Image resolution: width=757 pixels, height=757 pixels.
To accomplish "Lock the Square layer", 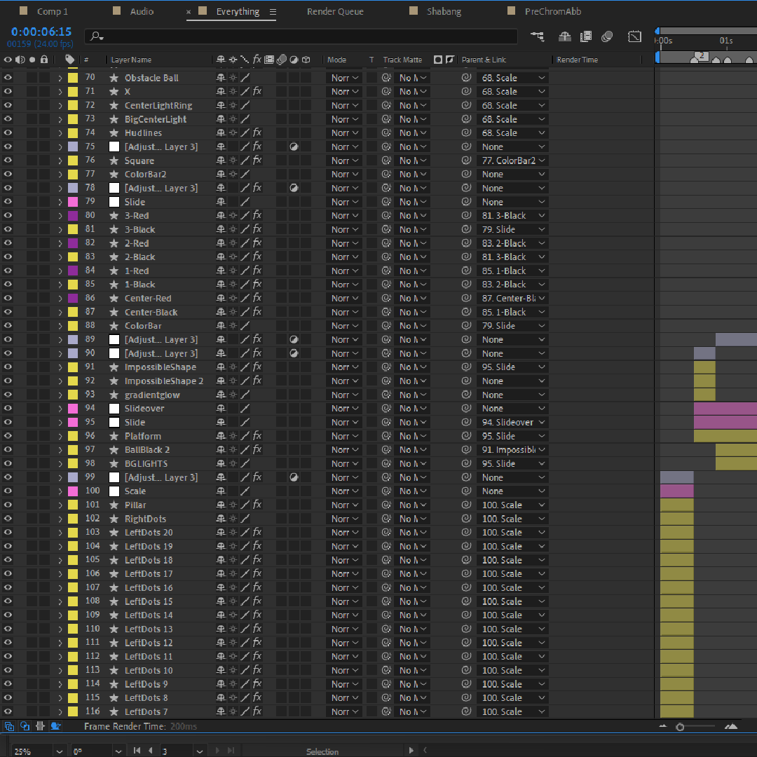I will (x=44, y=161).
